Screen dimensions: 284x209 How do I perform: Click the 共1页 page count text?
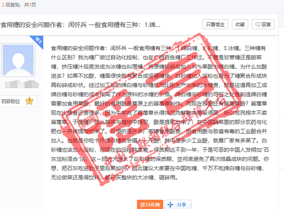pyautogui.click(x=30, y=4)
